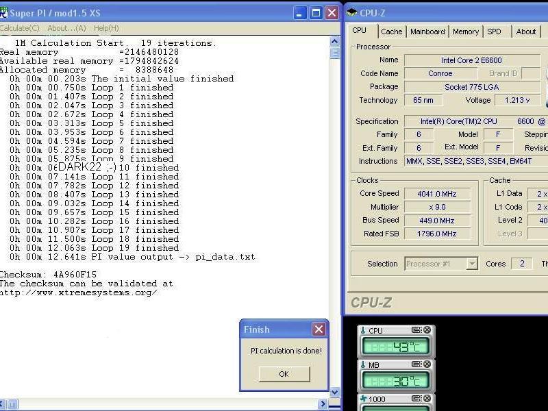
Task: Click the thermometer icon on MB temperature gadget
Action: coord(363,365)
